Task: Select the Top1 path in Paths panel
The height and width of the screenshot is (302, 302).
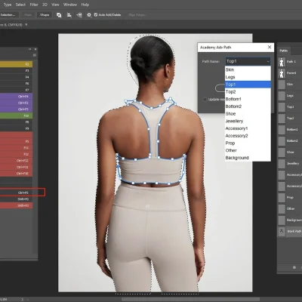Action: (290, 107)
